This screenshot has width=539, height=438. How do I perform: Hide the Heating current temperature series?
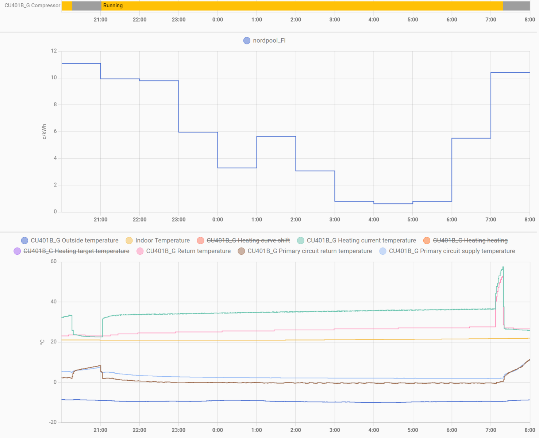tap(361, 241)
